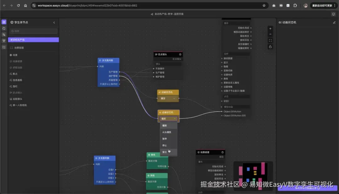Open the second circular icon in left rail
339x194 pixels.
[x=4, y=28]
